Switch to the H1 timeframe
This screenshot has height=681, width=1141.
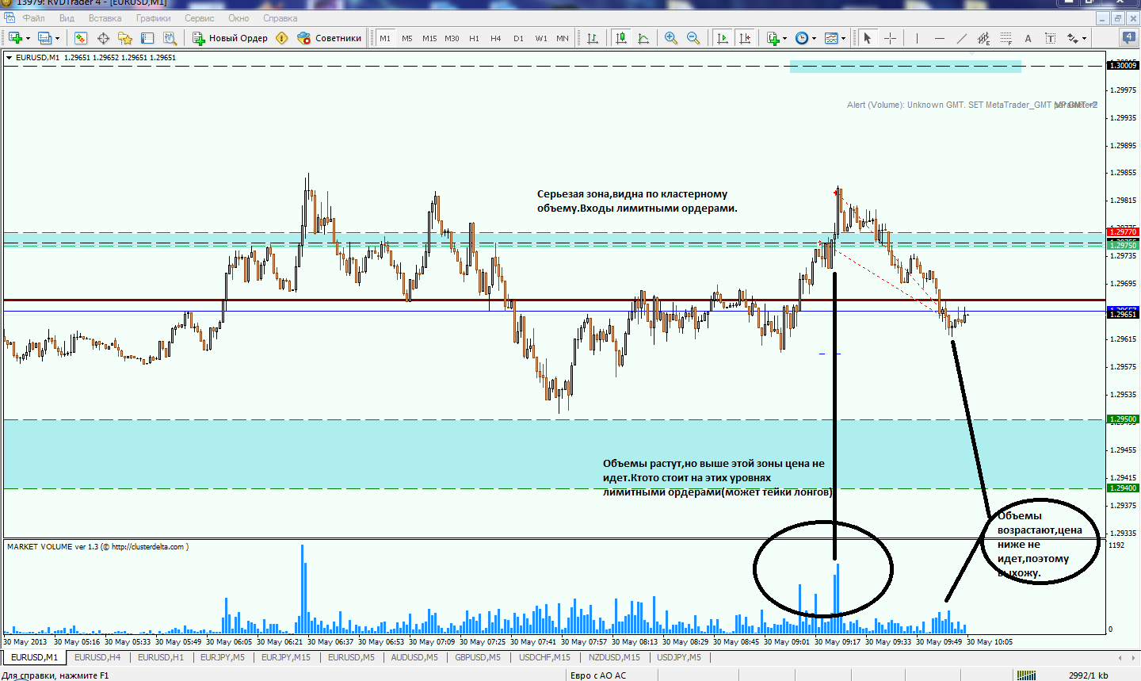[474, 38]
